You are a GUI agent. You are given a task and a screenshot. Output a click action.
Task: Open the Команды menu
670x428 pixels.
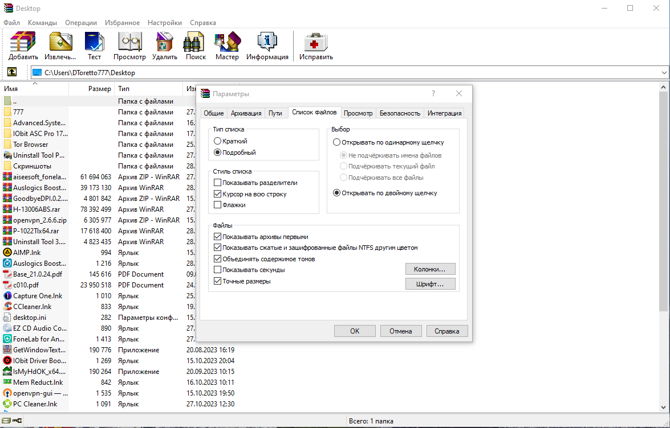[42, 23]
